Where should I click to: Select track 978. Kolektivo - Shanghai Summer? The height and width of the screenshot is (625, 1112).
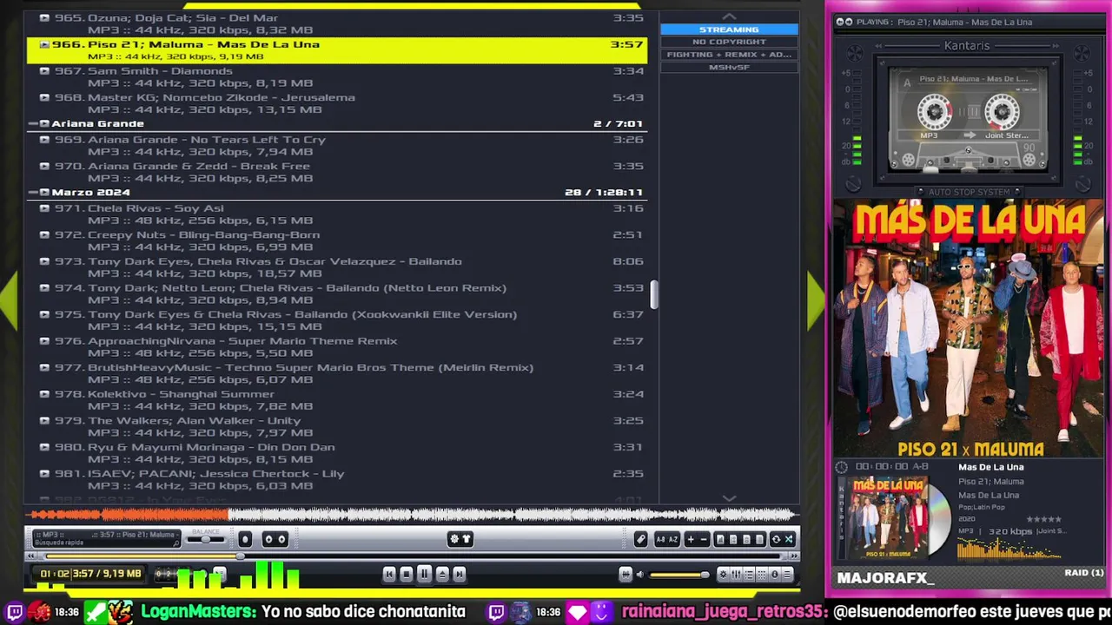pos(337,399)
